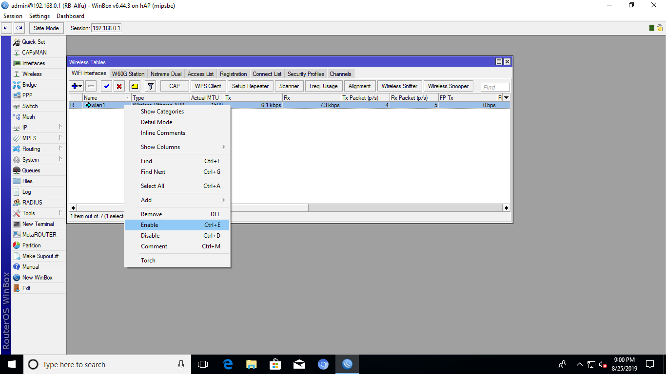Click the Find input field
Viewport: 666px width, 374px height.
coord(495,87)
